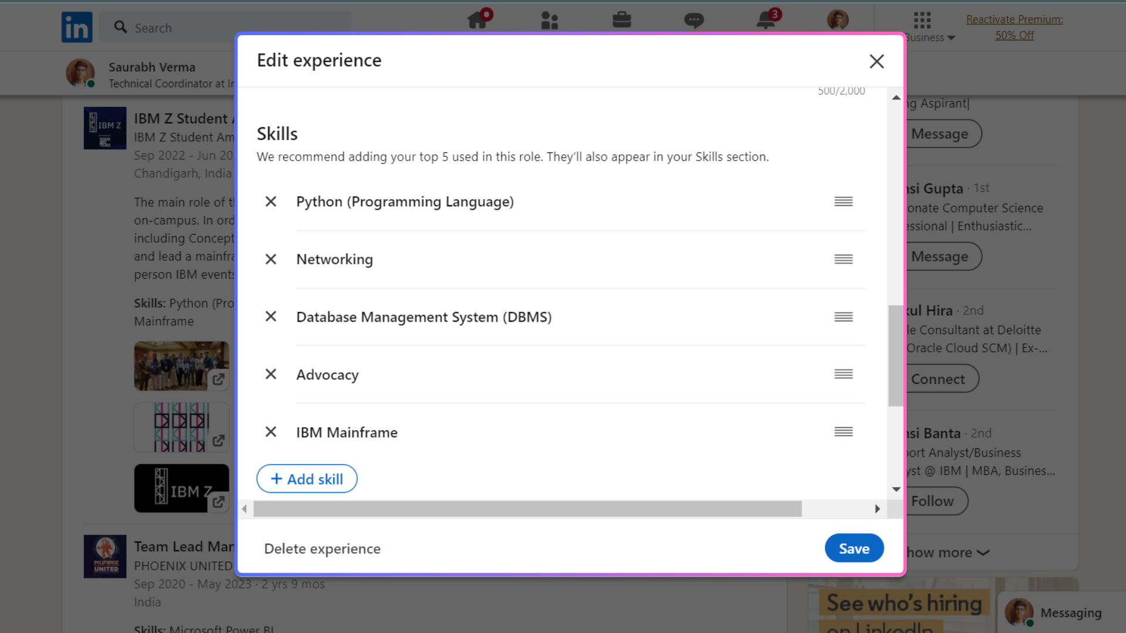Close the Edit experience dialog
This screenshot has height=633, width=1126.
(876, 61)
